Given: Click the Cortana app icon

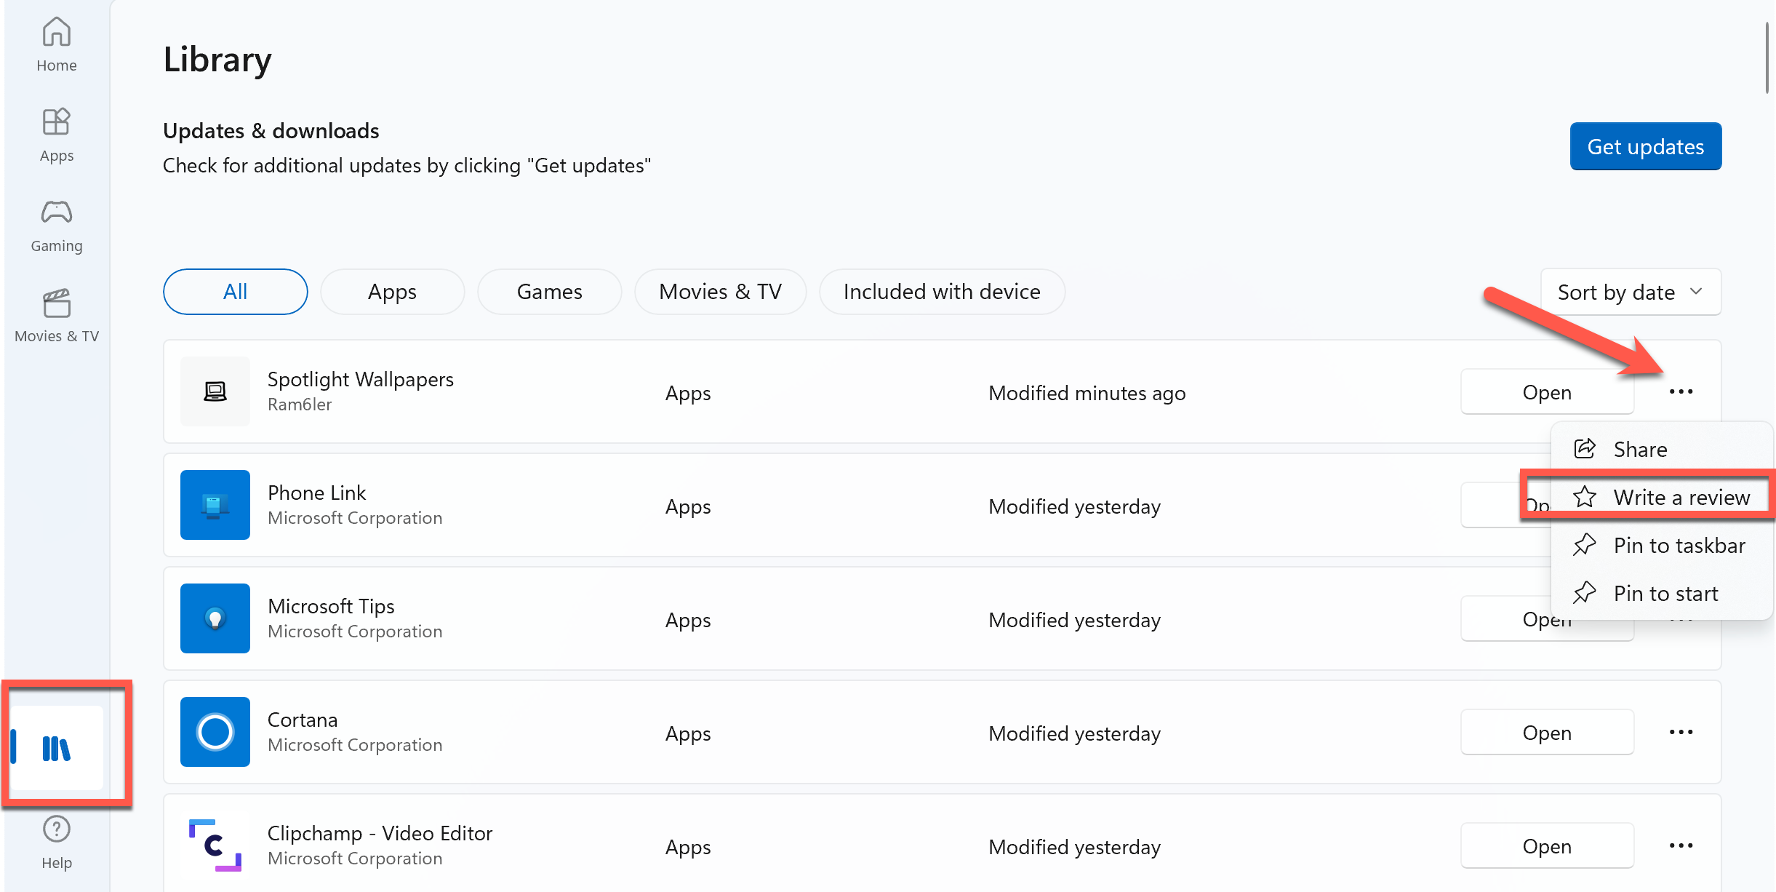Looking at the screenshot, I should click(x=215, y=732).
